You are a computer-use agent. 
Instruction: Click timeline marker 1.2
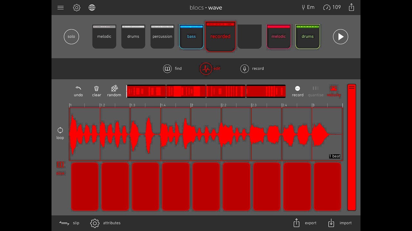point(103,105)
